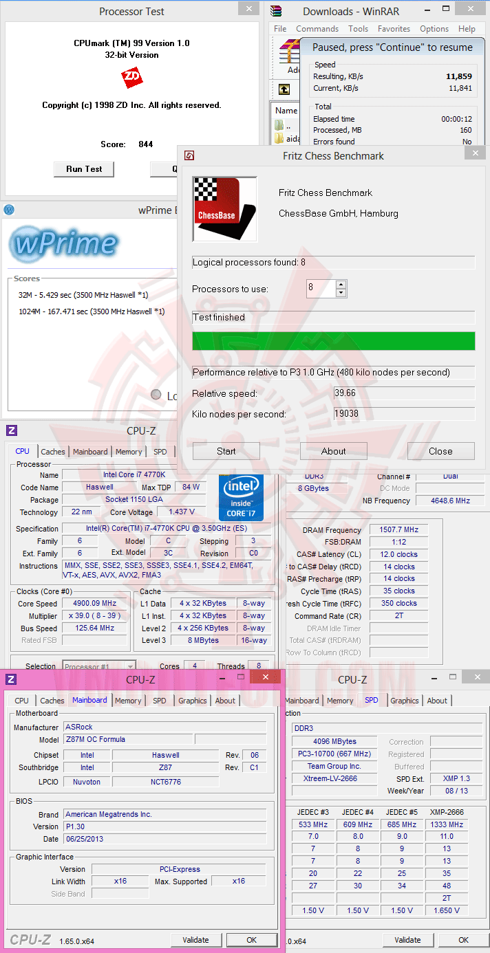Click OK in pink Mainboard CPU-Z window
490x953 pixels.
point(252,940)
